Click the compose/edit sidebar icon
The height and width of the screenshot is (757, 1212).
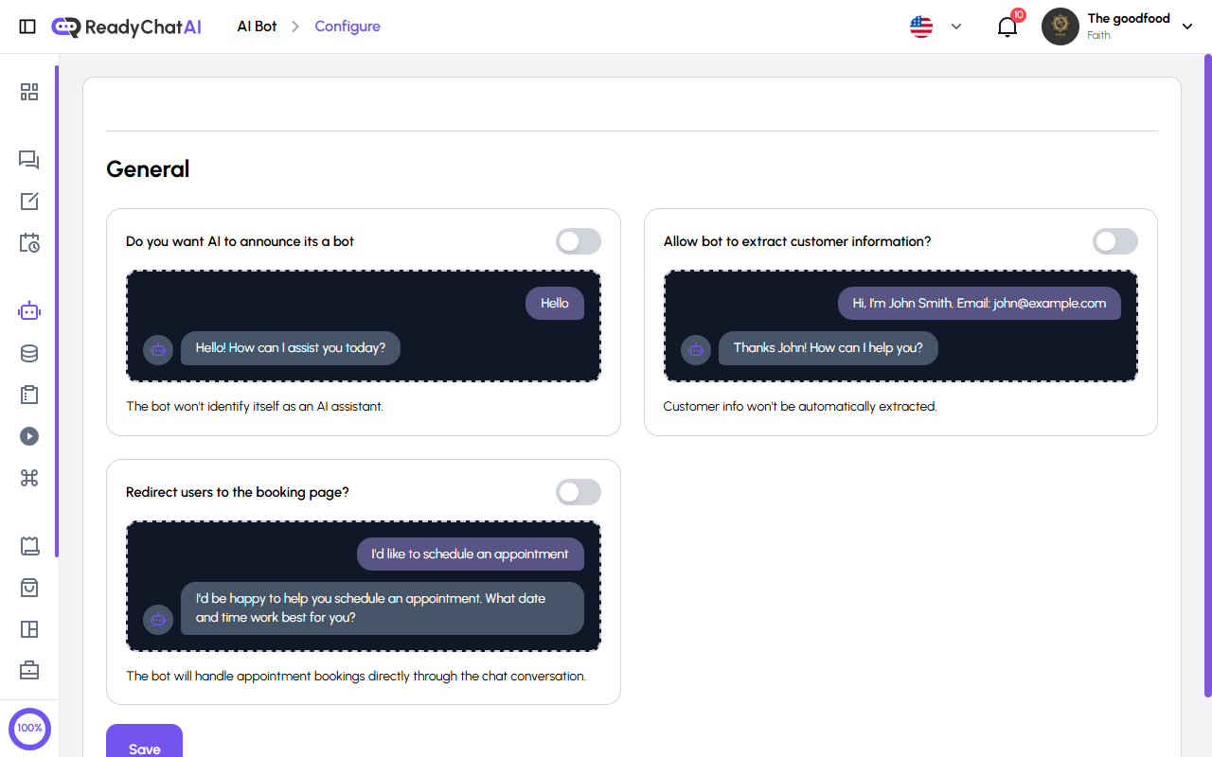pos(29,202)
